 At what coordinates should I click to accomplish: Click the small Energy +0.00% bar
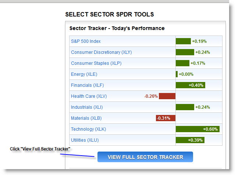[177, 74]
